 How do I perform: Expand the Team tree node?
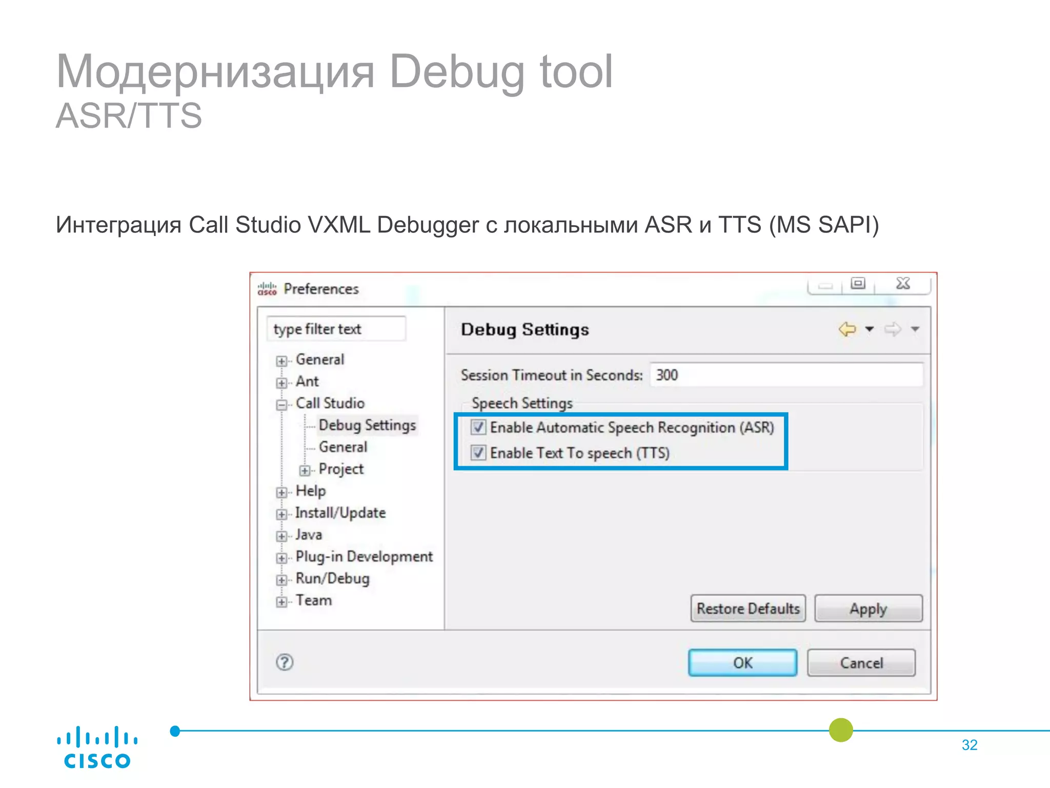tap(281, 602)
